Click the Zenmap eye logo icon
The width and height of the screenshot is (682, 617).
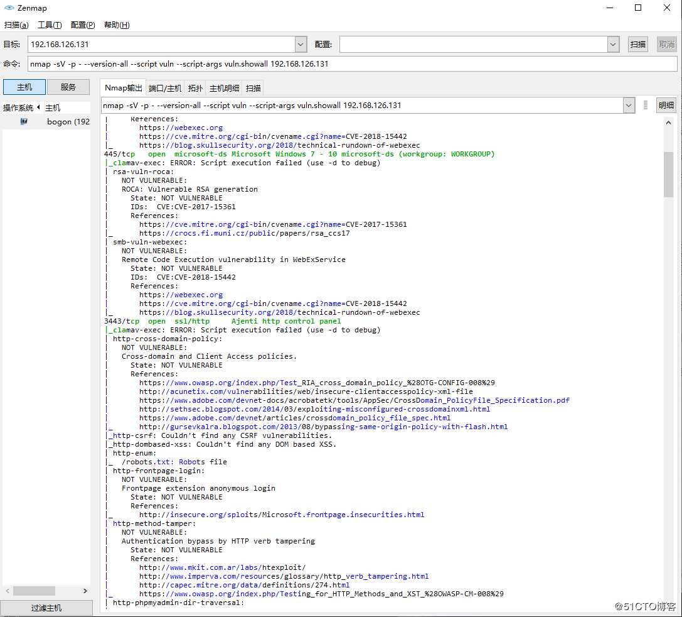tap(9, 8)
